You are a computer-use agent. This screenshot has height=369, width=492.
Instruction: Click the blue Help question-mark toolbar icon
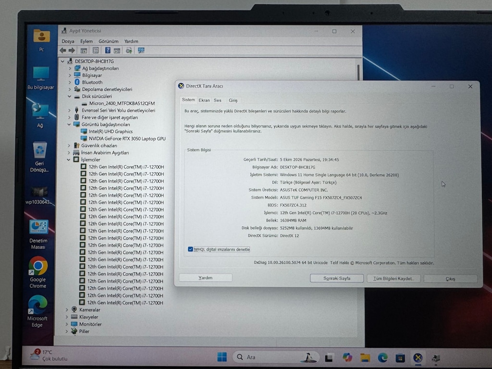click(108, 50)
